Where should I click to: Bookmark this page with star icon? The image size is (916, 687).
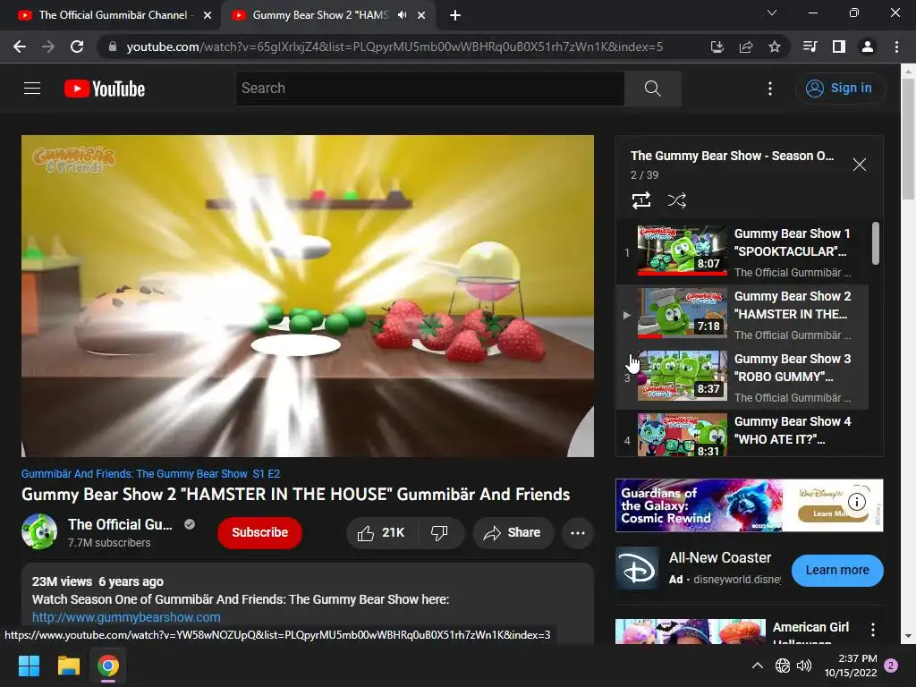click(775, 47)
